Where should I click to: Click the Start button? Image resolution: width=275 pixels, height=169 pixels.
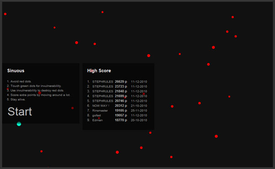[x=20, y=111]
